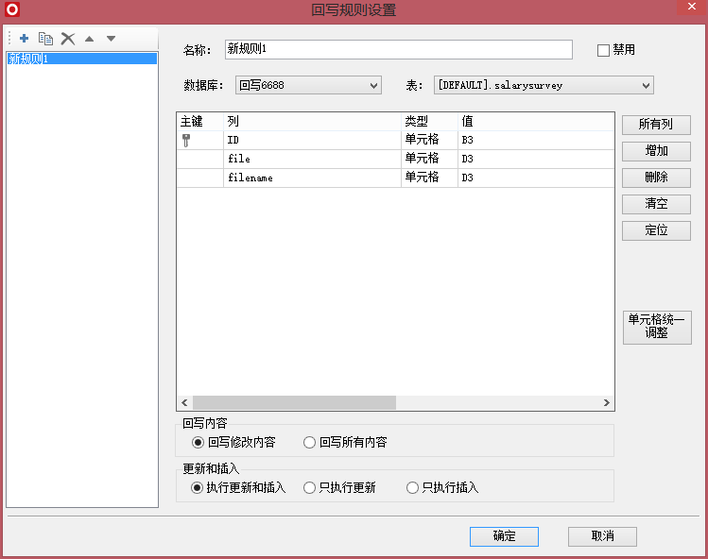Click the horizontal scrollbar thumb in table

(x=294, y=403)
